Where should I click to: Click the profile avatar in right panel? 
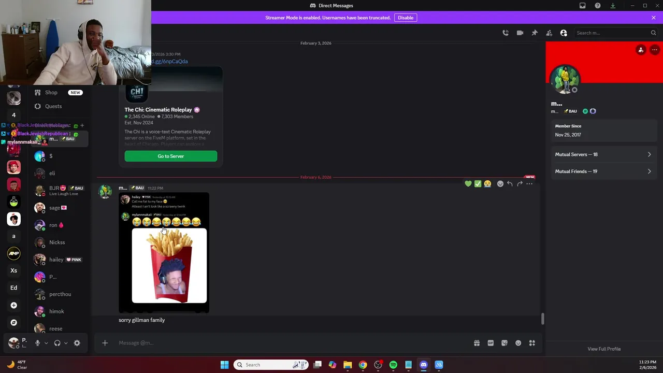[x=565, y=79]
